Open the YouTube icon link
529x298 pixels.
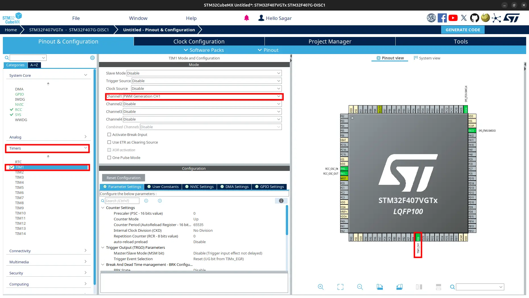(453, 18)
